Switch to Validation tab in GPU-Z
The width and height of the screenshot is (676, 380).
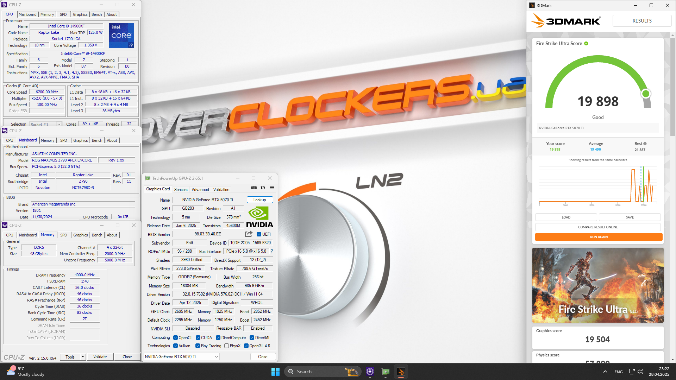point(221,190)
